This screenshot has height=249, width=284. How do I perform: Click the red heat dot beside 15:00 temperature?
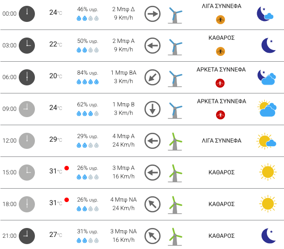coord(67,168)
